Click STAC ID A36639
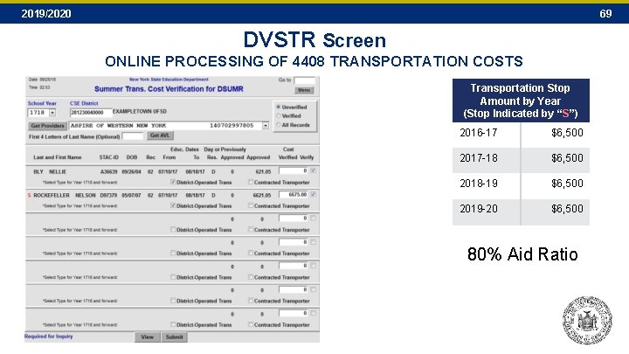Screen dimensions: 629x354 tap(108, 172)
